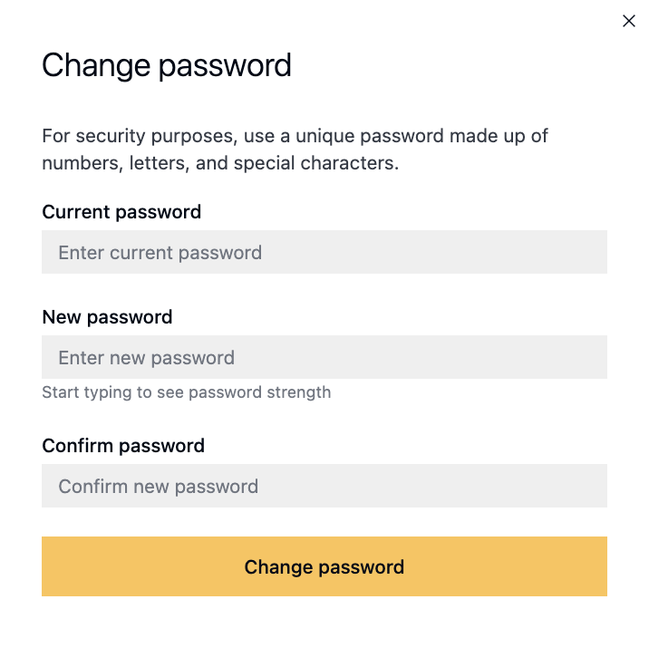Viewport: 649px width, 667px height.
Task: Click the "Enter new password" placeholder text
Action: pos(146,358)
